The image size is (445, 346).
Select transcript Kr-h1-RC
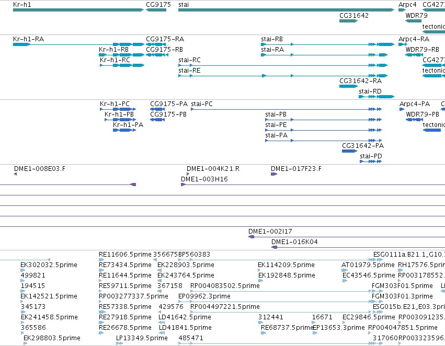(x=122, y=65)
